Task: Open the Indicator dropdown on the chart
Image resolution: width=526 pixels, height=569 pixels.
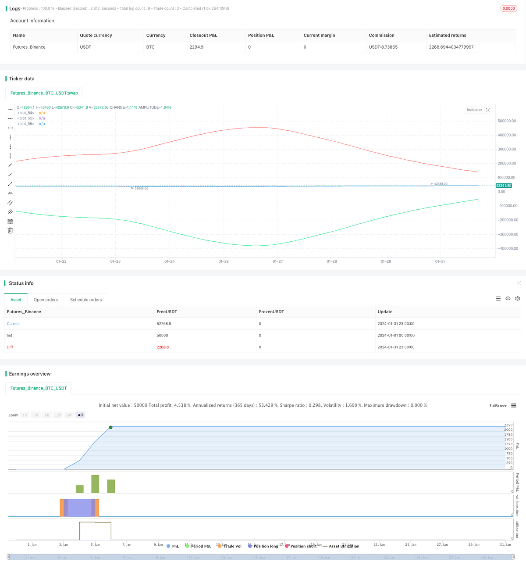Action: coord(474,110)
